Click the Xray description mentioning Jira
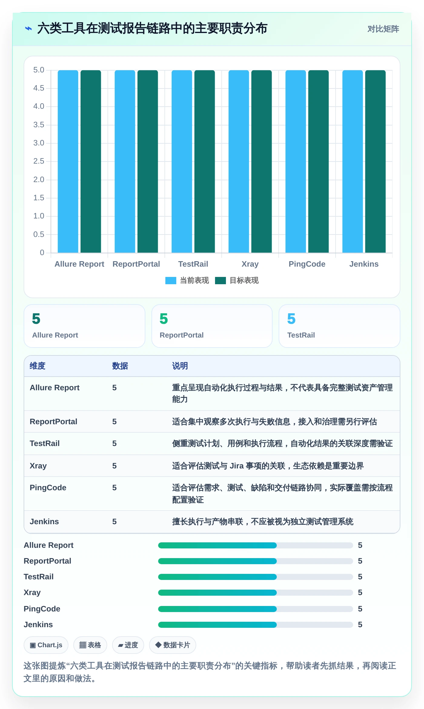Screen dimensions: 424x709 point(268,466)
